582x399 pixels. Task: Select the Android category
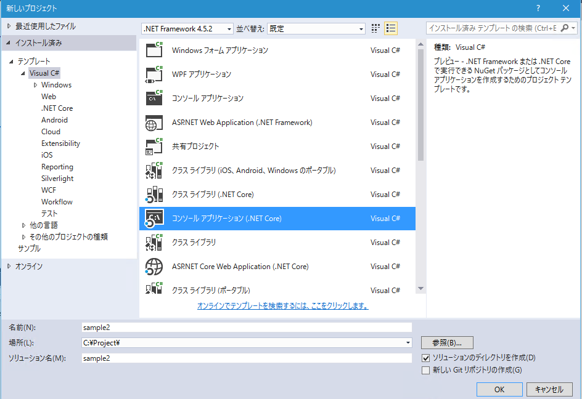click(x=54, y=120)
